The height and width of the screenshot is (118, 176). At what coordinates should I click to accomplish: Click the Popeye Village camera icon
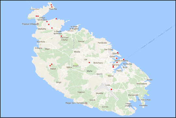(x=38, y=24)
